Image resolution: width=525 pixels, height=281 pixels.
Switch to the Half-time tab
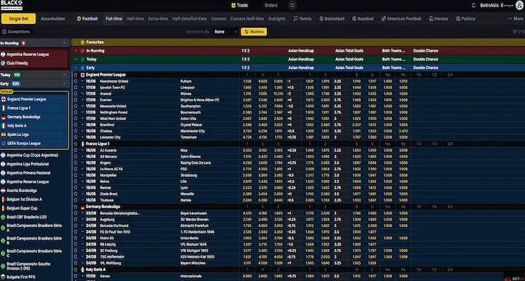tap(135, 19)
